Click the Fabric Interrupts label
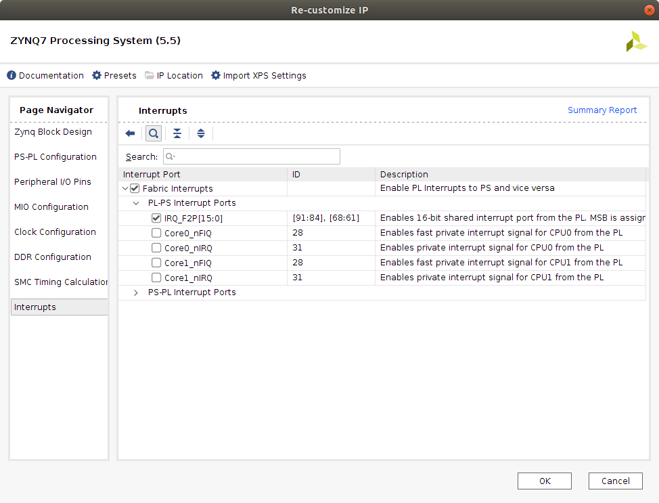This screenshot has width=659, height=503. (x=177, y=188)
